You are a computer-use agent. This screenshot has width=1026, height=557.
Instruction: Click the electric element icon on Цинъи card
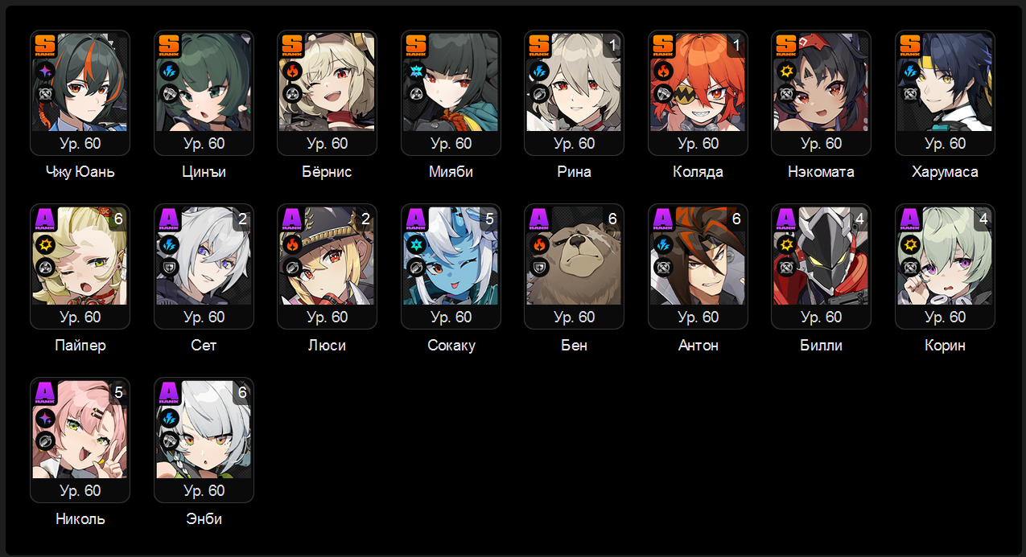coord(170,70)
